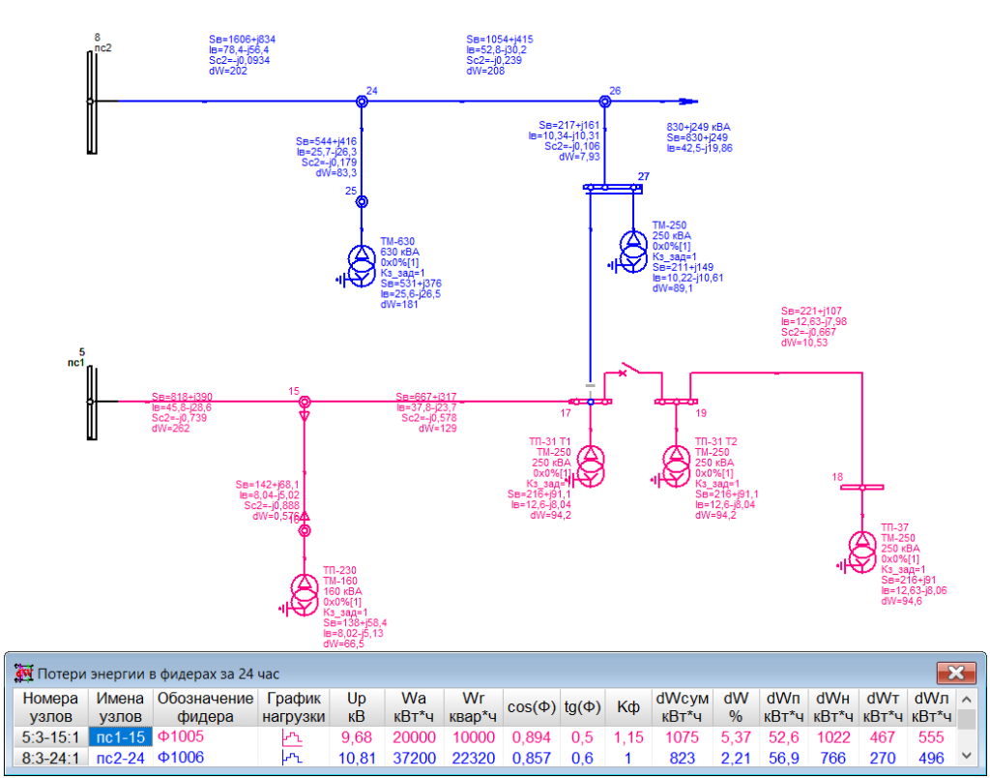Viewport: 990px width, 778px height.
Task: Click the cos(Ф) column header
Action: pyautogui.click(x=532, y=707)
